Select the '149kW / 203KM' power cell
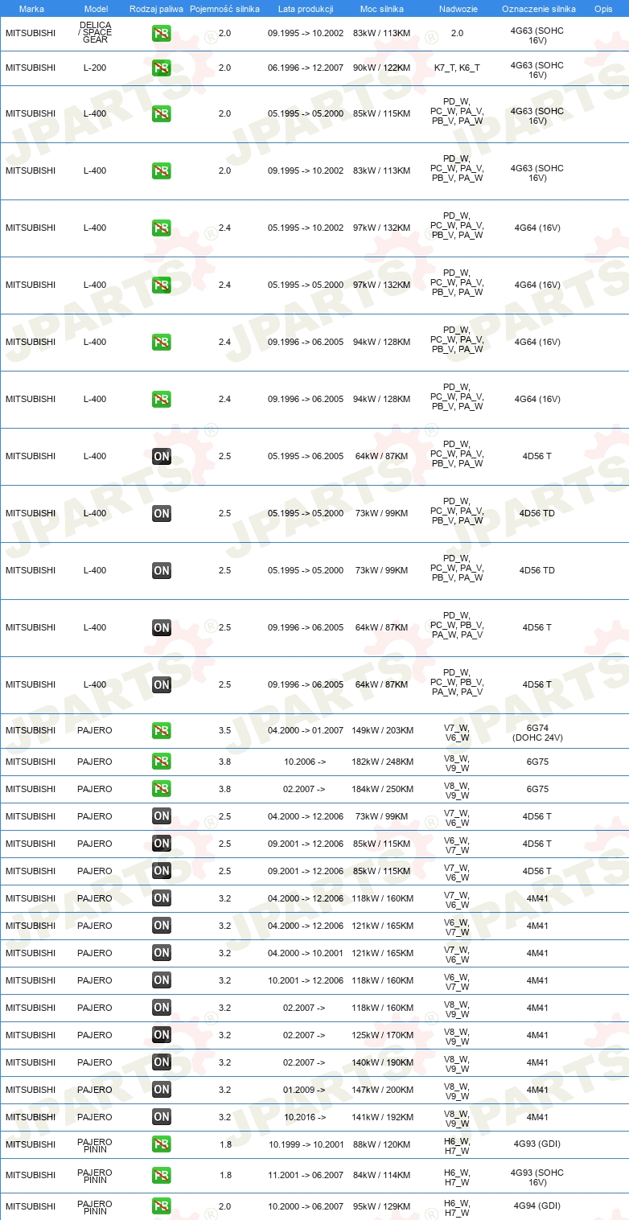The height and width of the screenshot is (1220, 629). pos(383,730)
